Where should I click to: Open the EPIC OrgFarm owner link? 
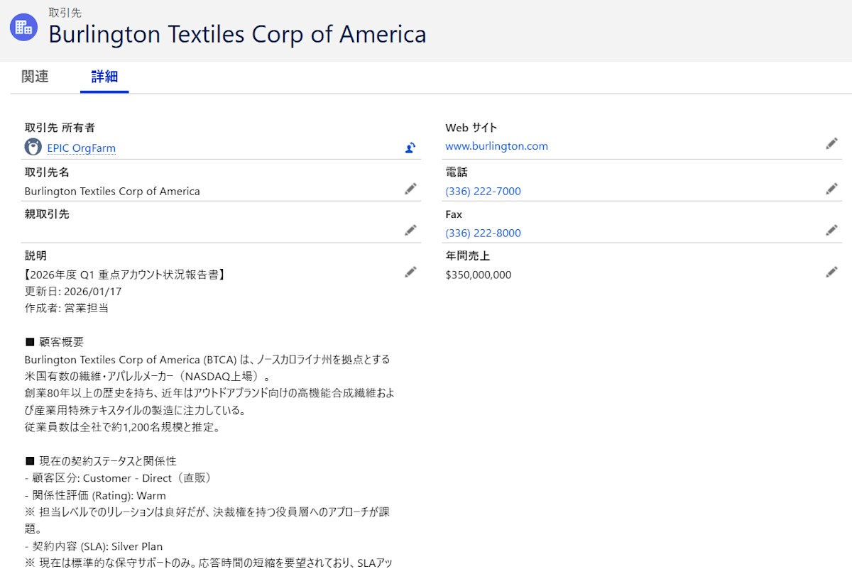point(81,148)
